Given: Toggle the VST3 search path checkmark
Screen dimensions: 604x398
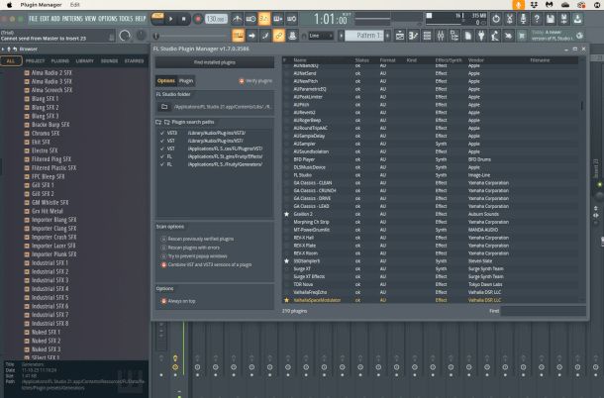Looking at the screenshot, I should (x=161, y=133).
